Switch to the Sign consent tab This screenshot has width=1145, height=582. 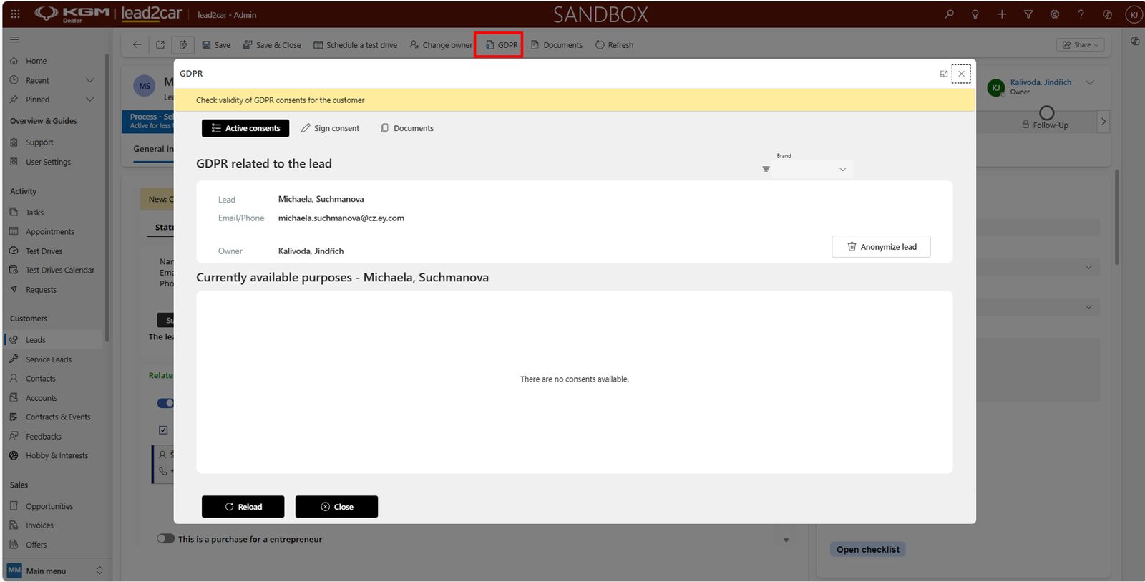point(330,128)
